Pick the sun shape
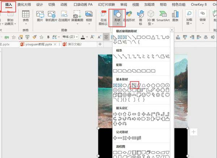The height and width of the screenshot is (158, 217). pyautogui.click(x=158, y=95)
